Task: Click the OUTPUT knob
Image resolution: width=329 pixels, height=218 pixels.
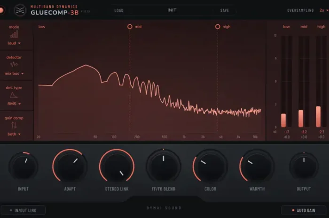Action: coord(304,167)
